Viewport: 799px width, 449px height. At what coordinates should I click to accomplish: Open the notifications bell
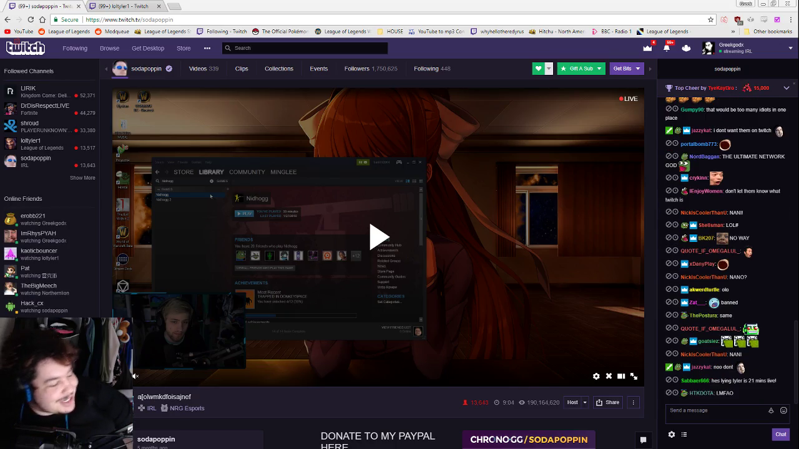(667, 48)
